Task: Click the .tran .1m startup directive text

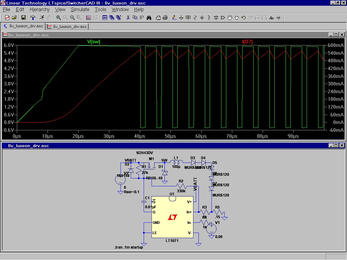Action: [x=129, y=247]
